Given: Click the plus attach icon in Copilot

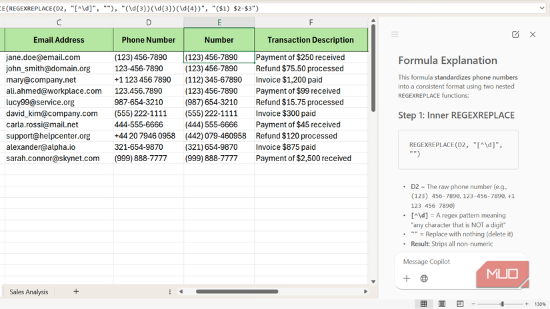Looking at the screenshot, I should click(407, 278).
